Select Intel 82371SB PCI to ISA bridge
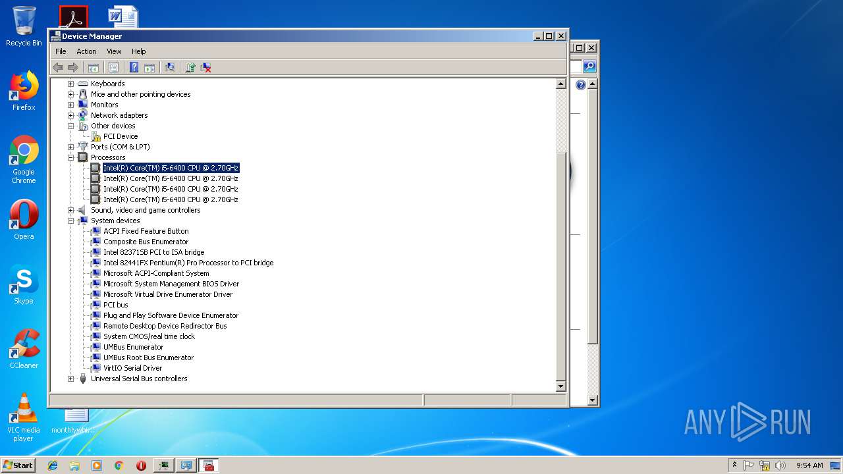The image size is (843, 474). point(153,252)
